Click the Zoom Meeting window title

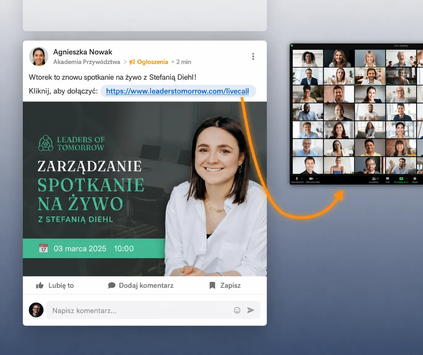click(x=401, y=46)
